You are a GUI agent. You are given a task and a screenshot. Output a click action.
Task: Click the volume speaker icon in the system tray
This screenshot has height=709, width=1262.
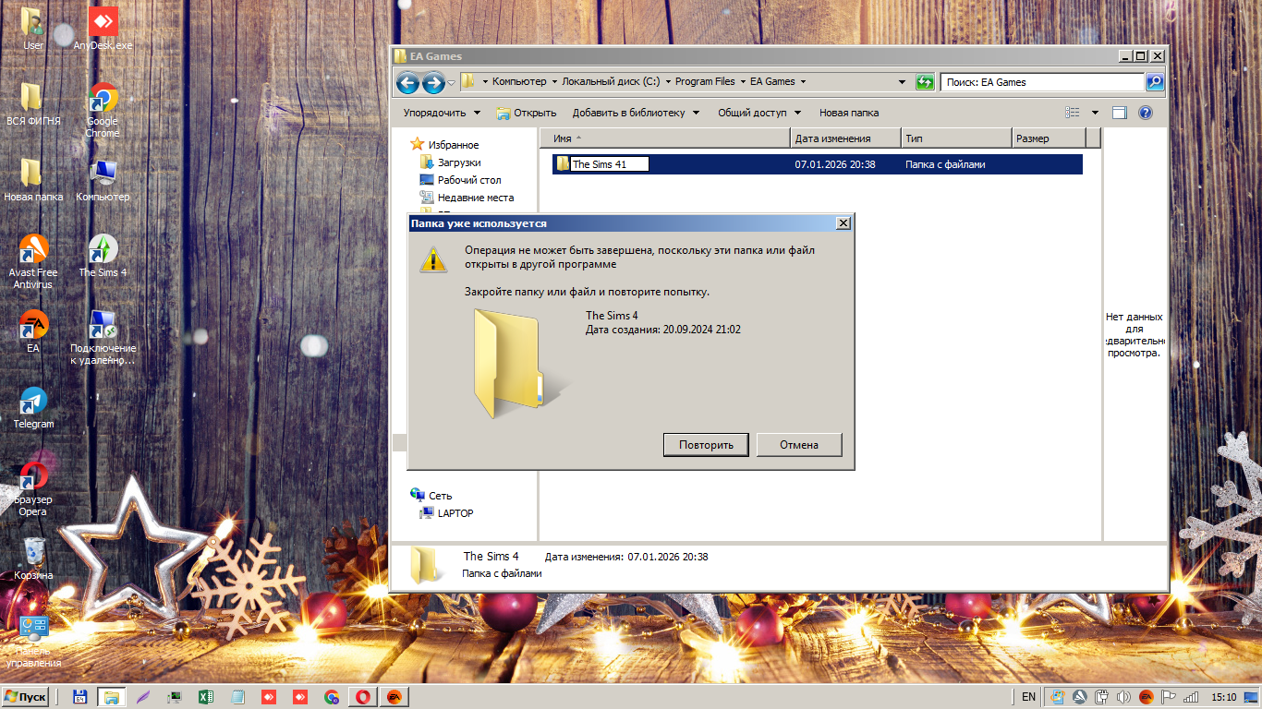[x=1124, y=697]
